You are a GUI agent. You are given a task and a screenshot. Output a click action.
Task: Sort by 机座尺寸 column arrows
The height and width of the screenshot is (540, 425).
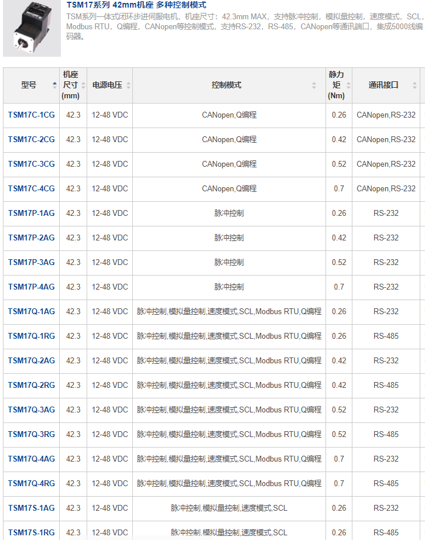tap(83, 85)
